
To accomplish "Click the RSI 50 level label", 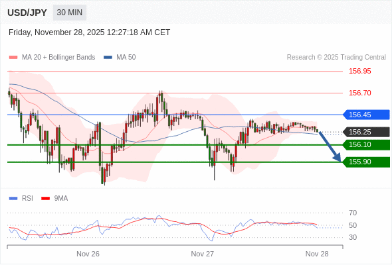I will point(353,225).
